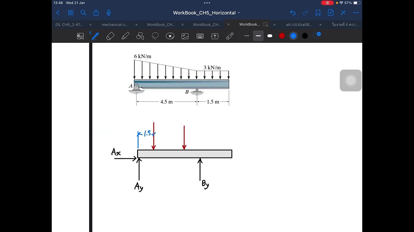This screenshot has width=414, height=232.
Task: Tap the handwritten By label
Action: click(205, 184)
